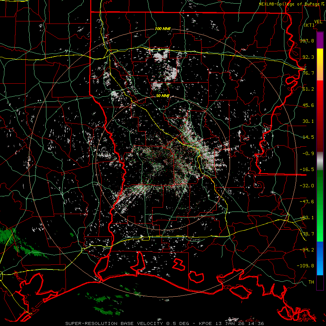Click the NEXLAB-College of DuPage watermark text

(x=291, y=4)
